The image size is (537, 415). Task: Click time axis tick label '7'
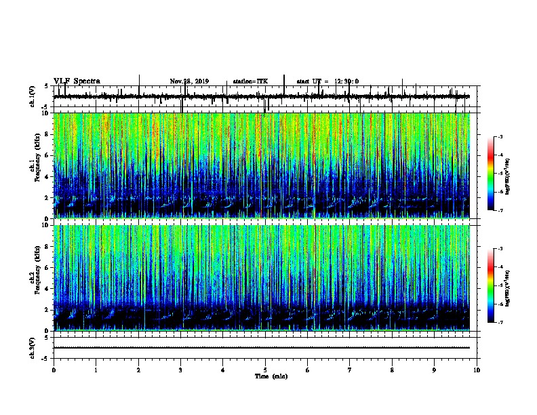click(350, 370)
